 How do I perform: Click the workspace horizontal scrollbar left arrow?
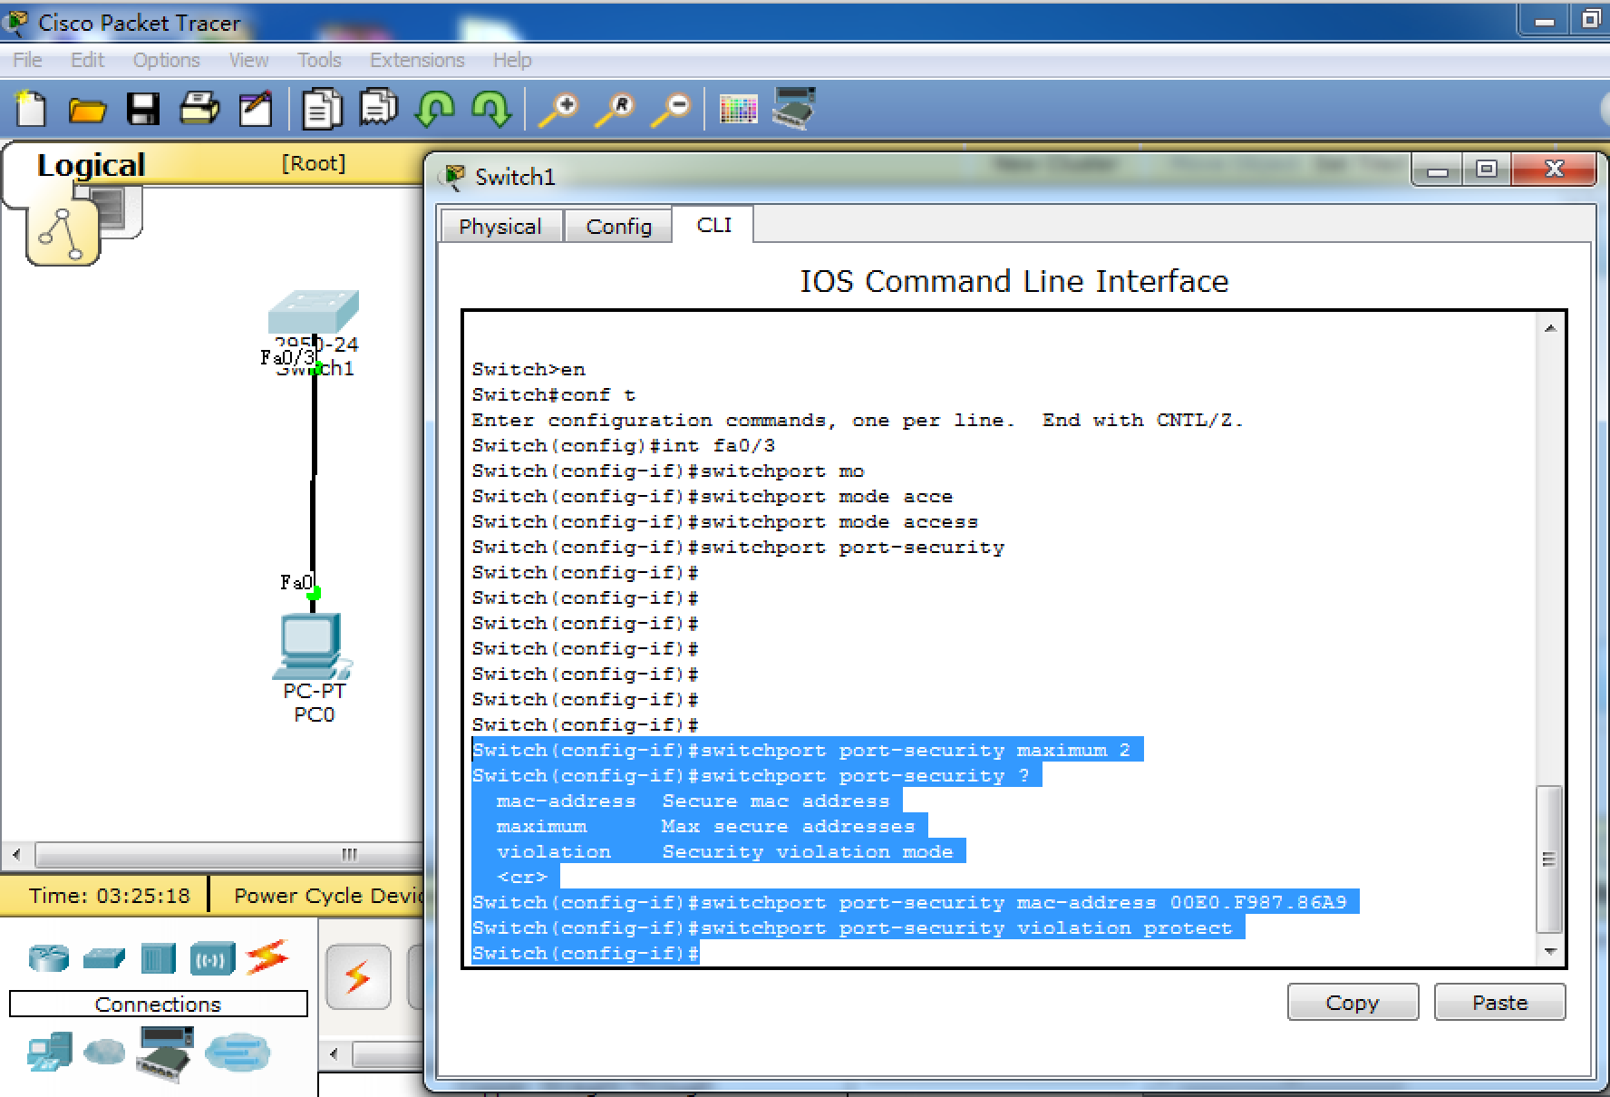pos(15,854)
